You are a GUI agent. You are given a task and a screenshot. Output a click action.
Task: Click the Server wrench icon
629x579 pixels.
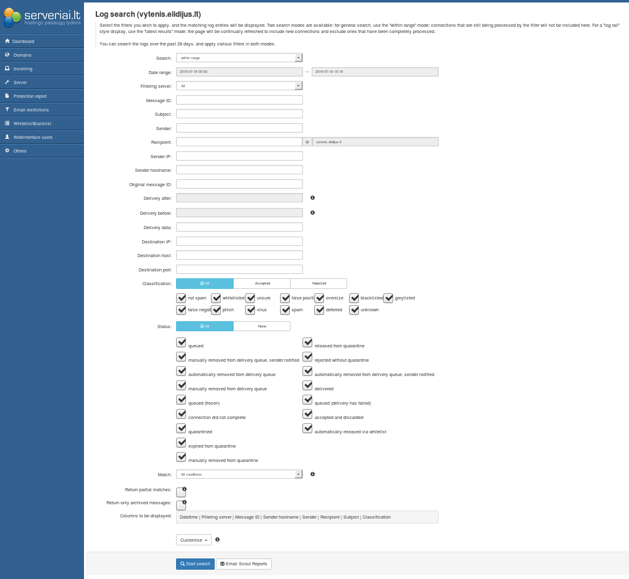7,82
